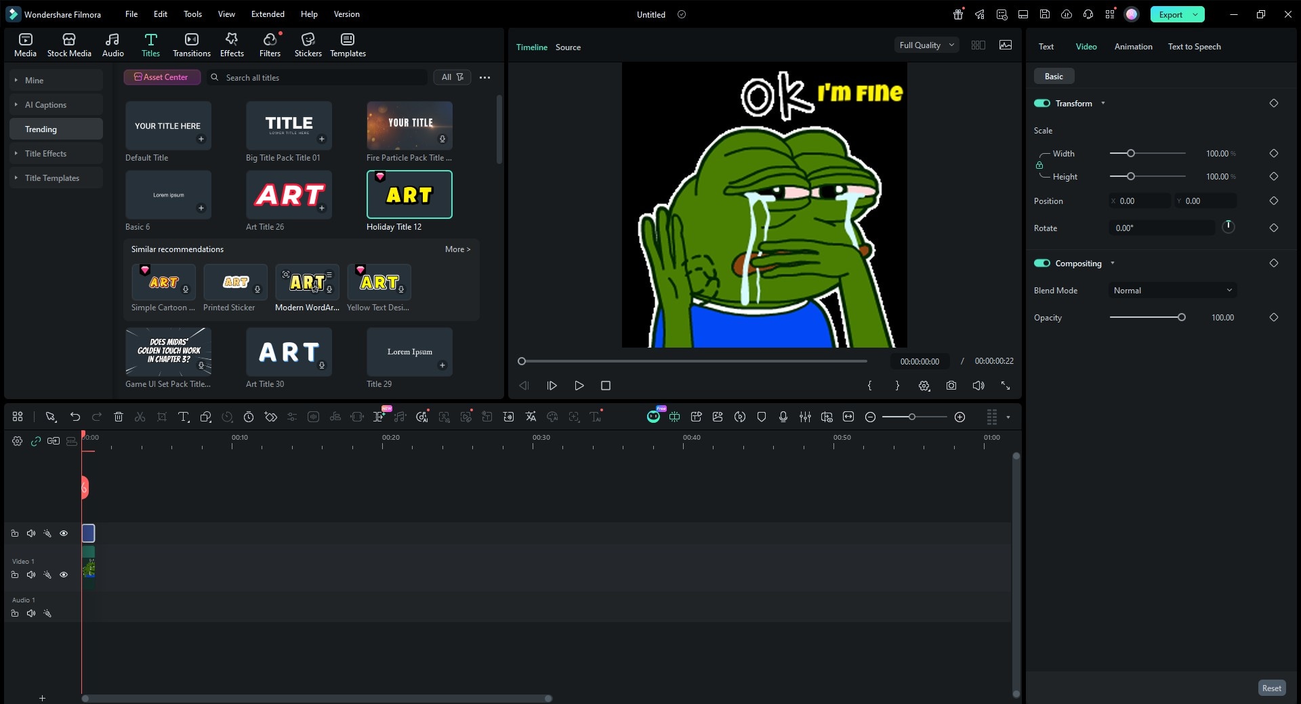Hide the Video 1 track with the eye icon

pos(64,574)
